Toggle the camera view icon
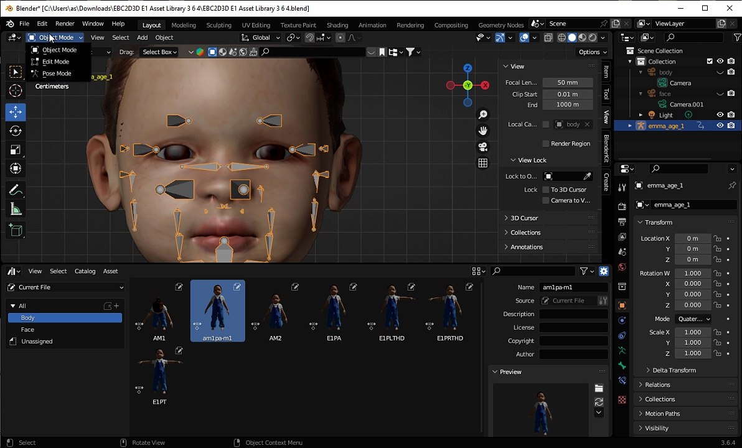742x448 pixels. tap(482, 147)
